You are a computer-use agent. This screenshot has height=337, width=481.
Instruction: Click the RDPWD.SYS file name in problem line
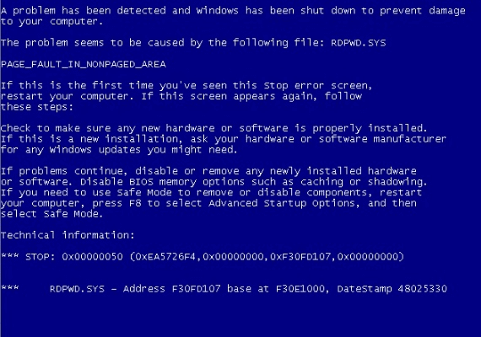[359, 43]
